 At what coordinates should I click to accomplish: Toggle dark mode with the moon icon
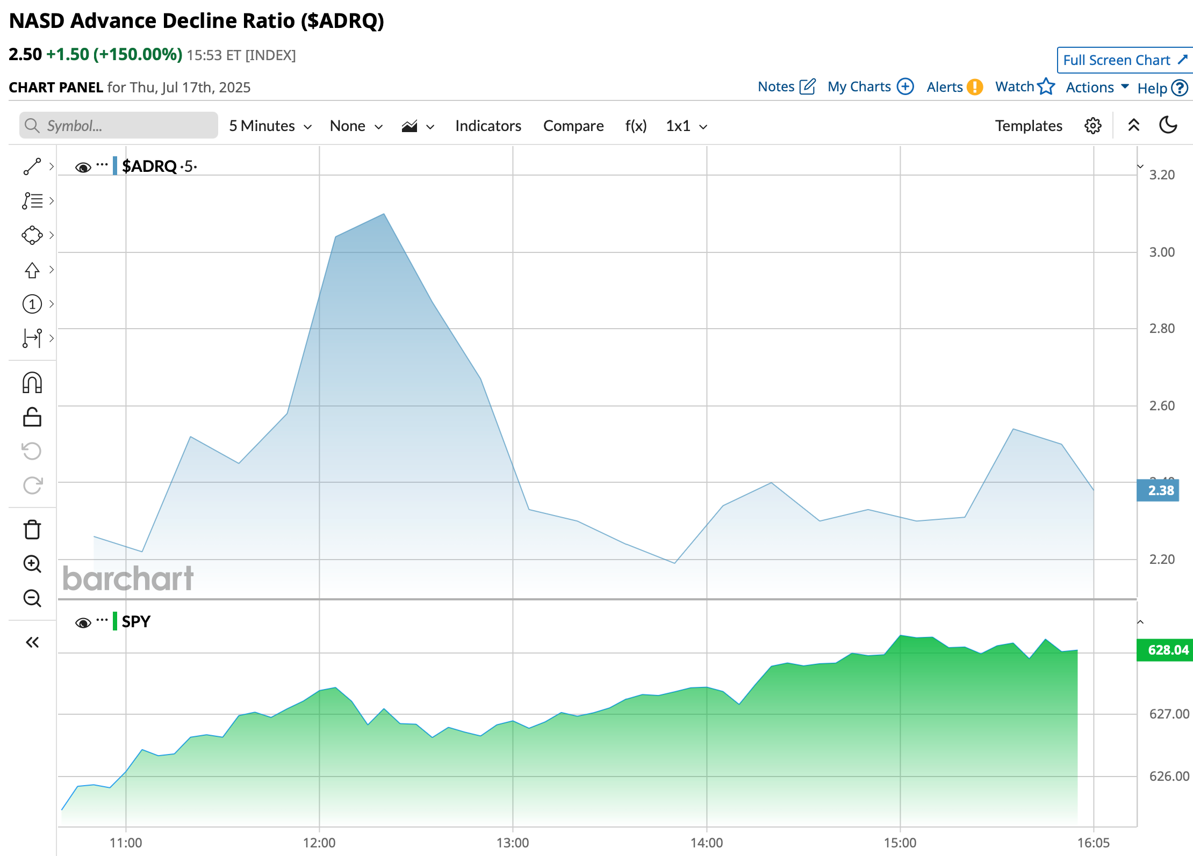(1168, 126)
